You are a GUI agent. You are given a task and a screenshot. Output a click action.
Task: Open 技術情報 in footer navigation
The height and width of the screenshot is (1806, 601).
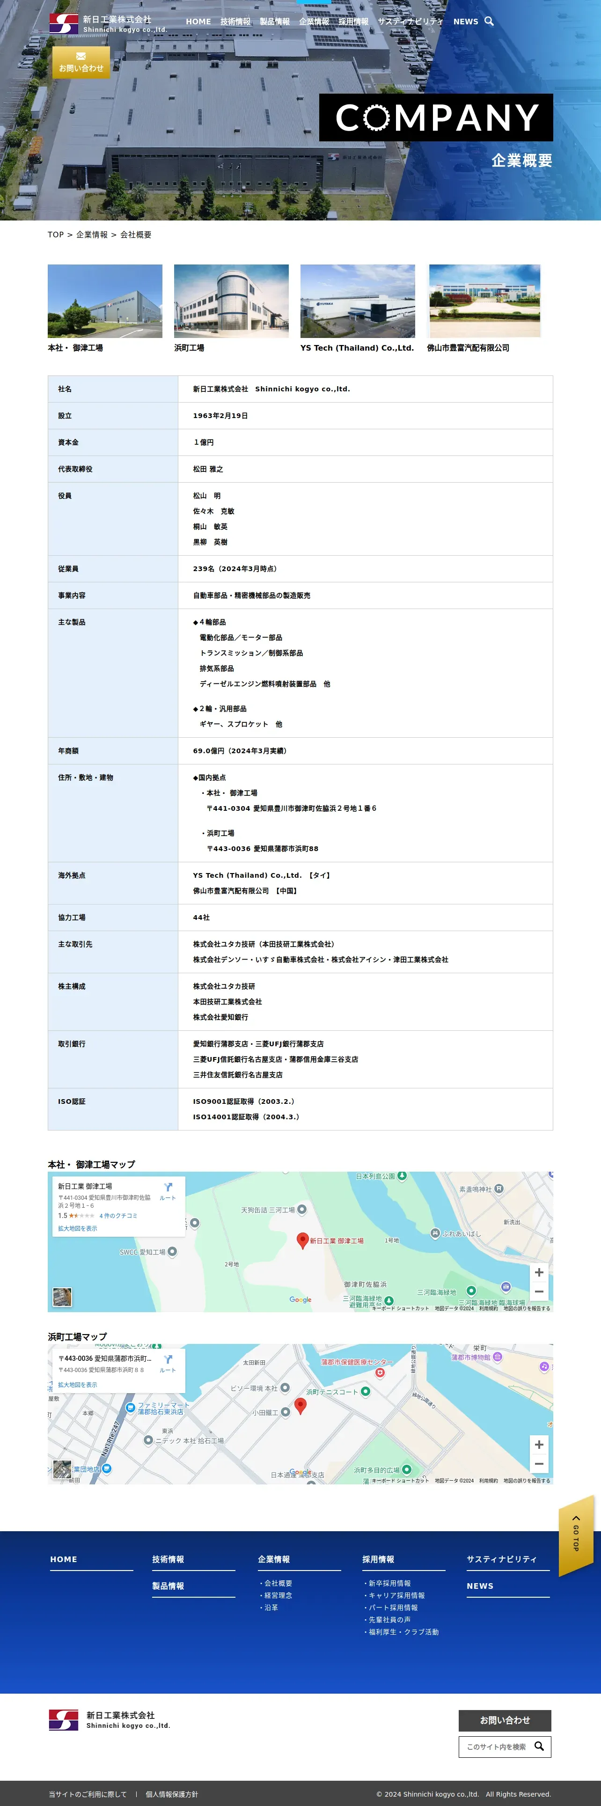pos(169,1559)
